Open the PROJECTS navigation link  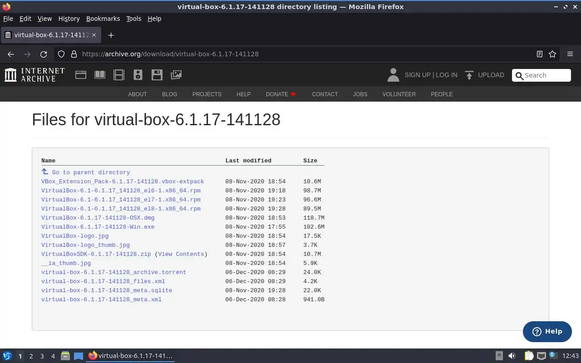click(x=207, y=94)
